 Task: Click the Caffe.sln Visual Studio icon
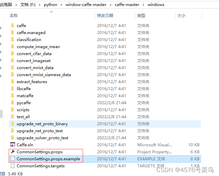13,145
